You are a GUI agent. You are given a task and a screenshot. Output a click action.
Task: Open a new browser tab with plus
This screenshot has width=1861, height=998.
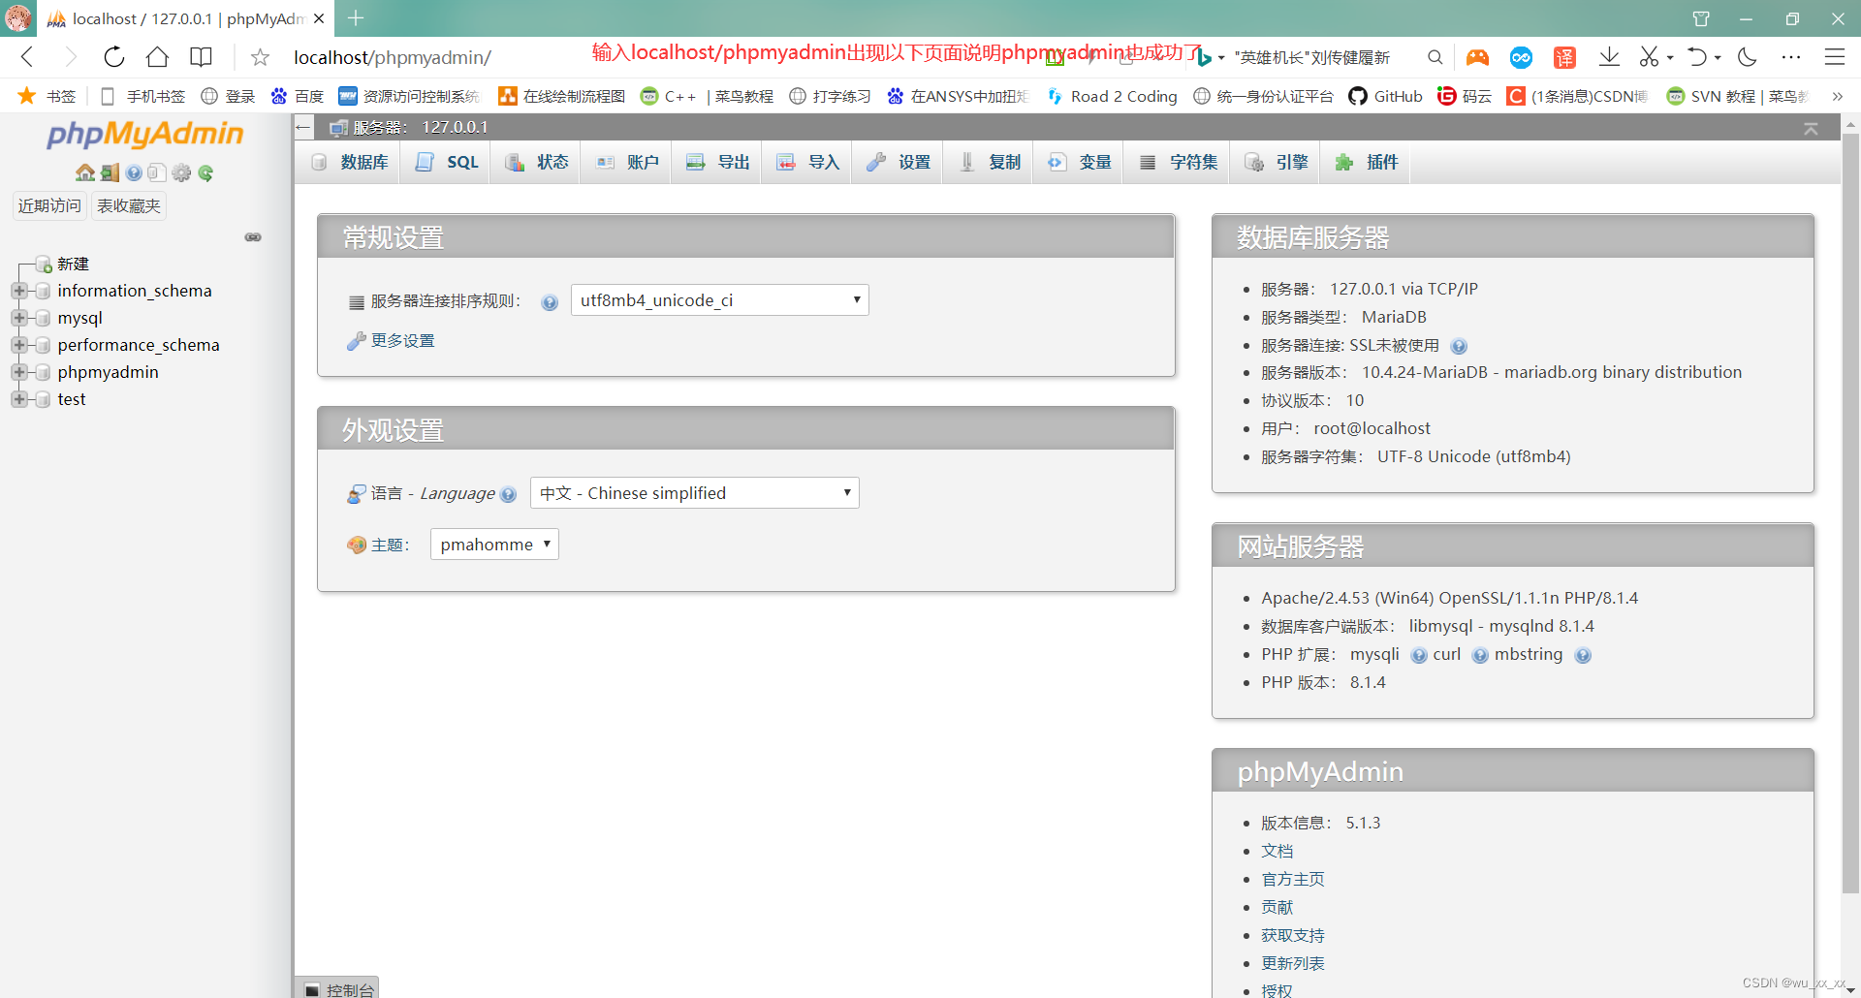tap(356, 18)
